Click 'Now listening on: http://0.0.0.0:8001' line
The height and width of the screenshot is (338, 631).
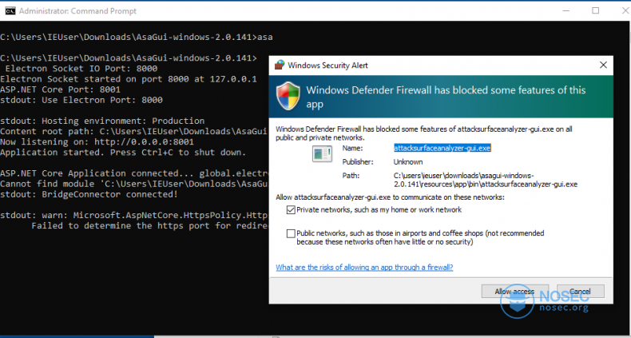[97, 141]
